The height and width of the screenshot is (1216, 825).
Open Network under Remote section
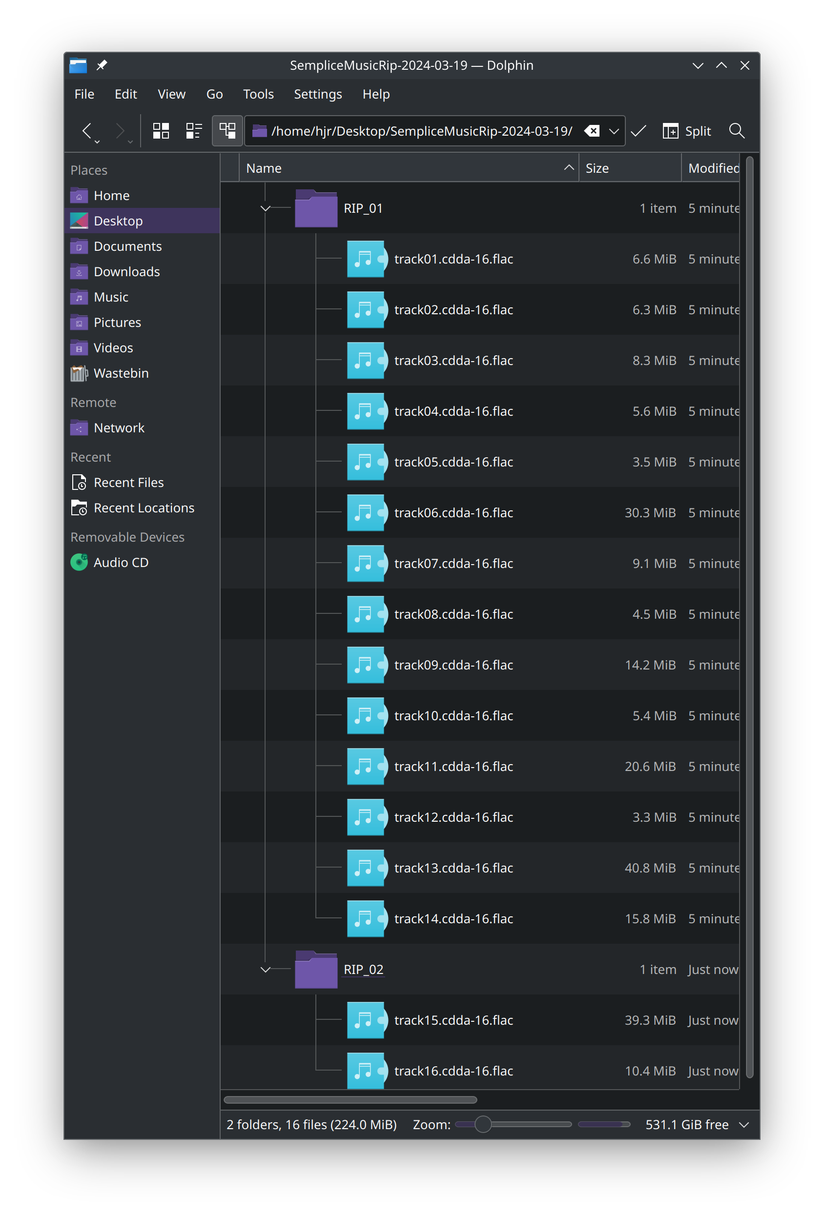[x=119, y=427]
